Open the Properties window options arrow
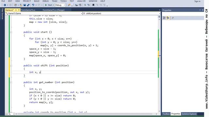 (x=200, y=10)
